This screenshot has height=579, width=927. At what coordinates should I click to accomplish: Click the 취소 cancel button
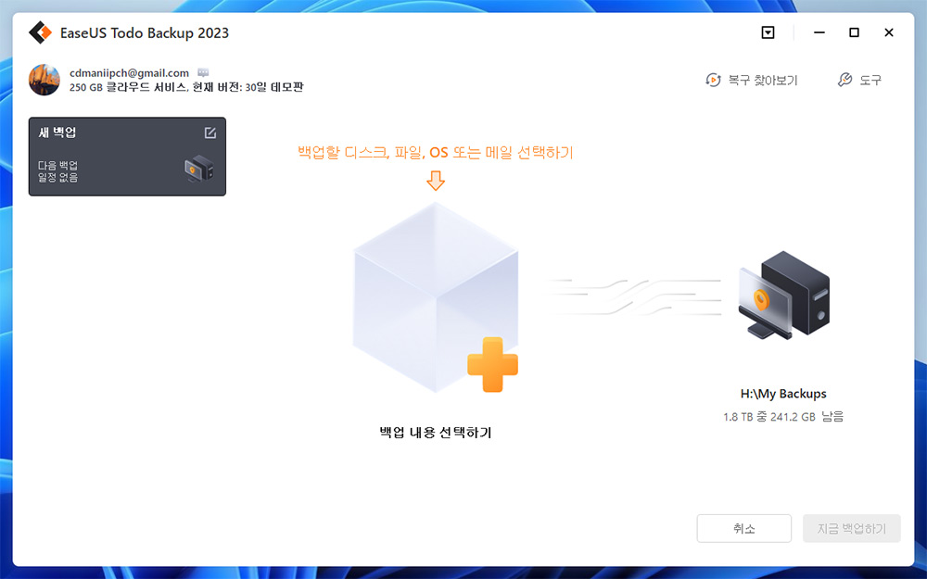743,528
